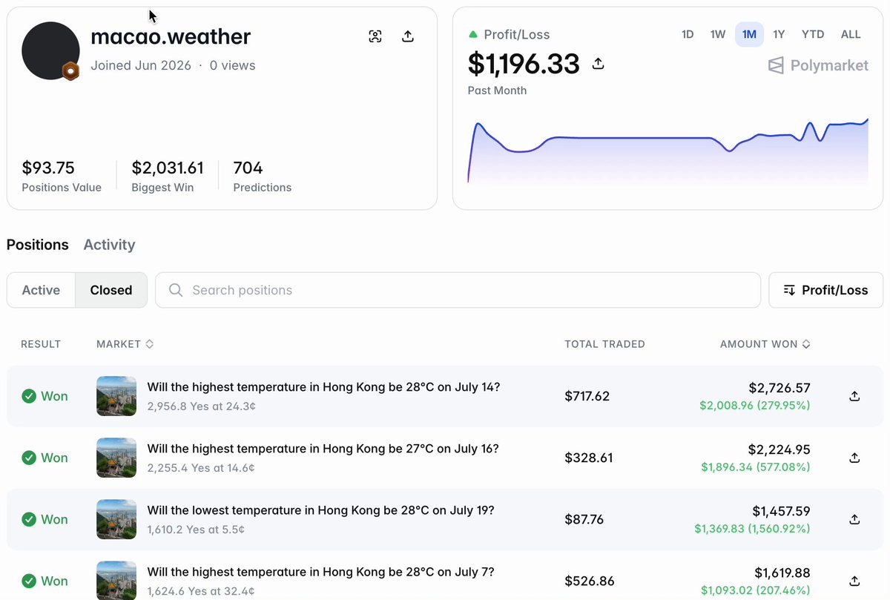Open the Hong Kong 28°C July 7 market
The image size is (890, 600).
tap(320, 572)
